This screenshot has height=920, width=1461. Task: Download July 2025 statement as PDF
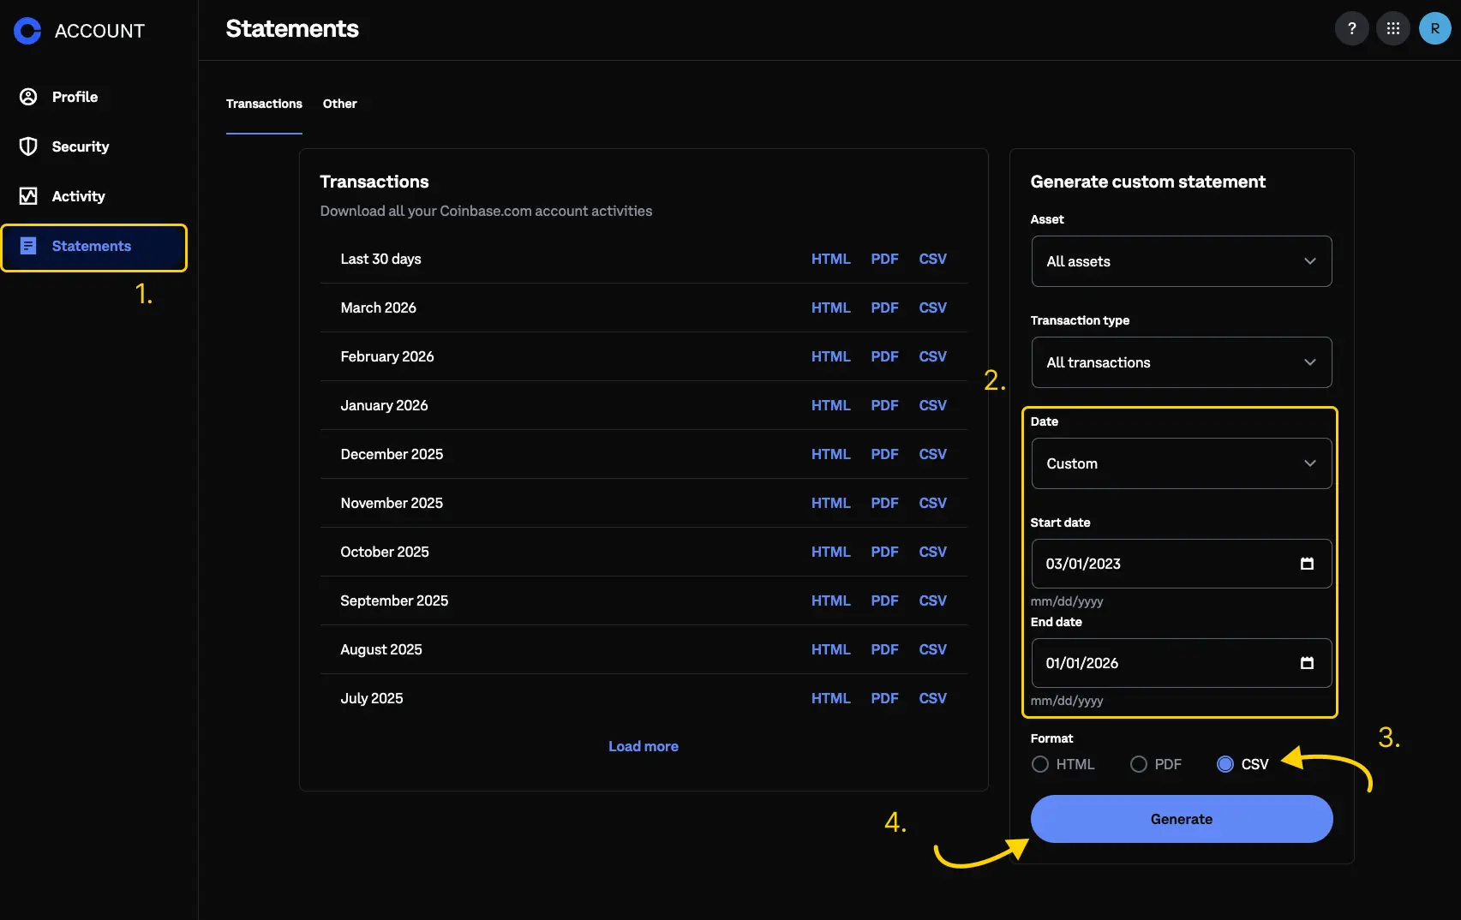pos(884,698)
